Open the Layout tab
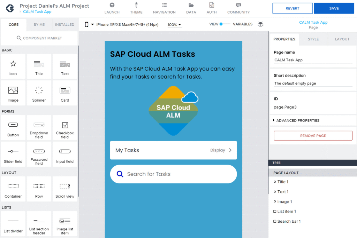Viewport: 357px width, 238px height. pyautogui.click(x=342, y=39)
